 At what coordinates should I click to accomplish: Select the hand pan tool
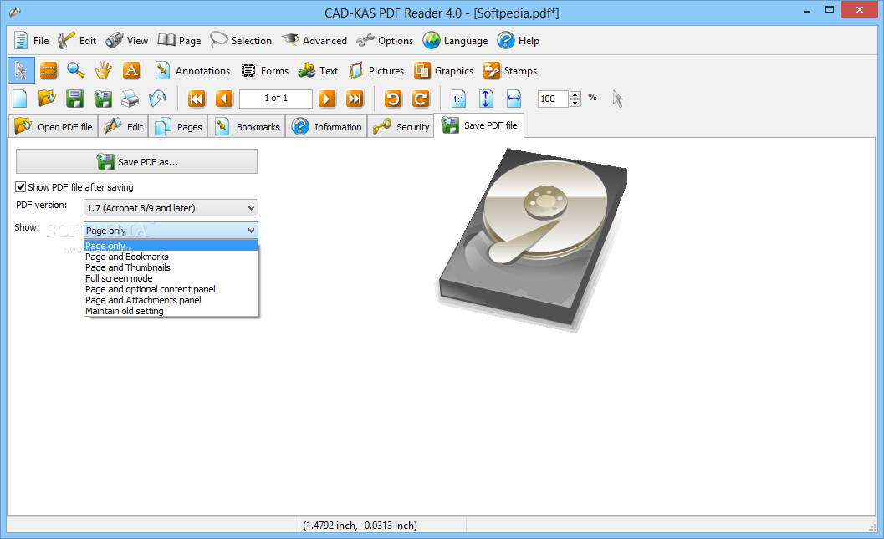point(103,70)
